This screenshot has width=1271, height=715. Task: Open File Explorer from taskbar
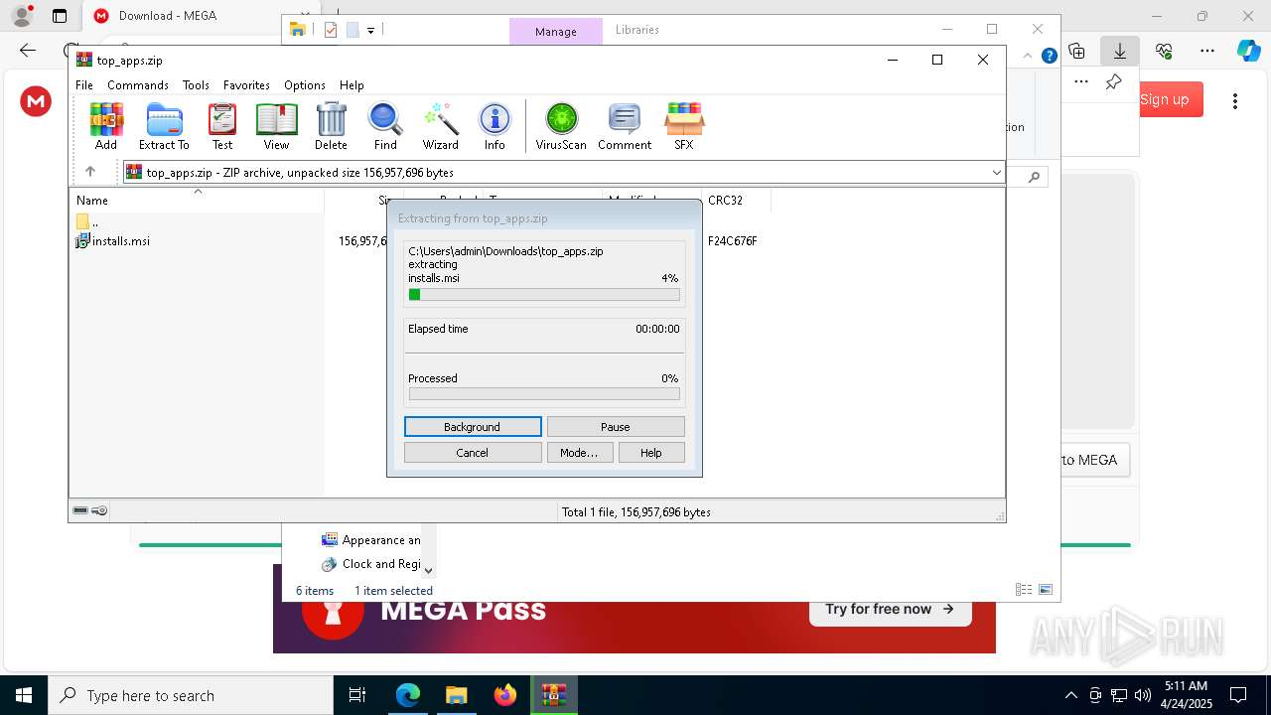coord(456,695)
